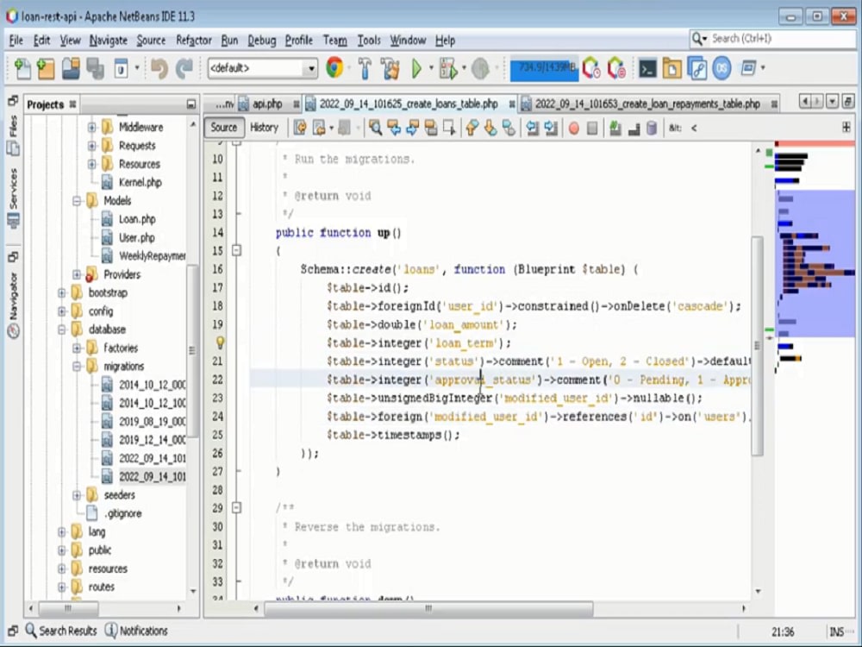Toggle rectangular selection mode

click(x=449, y=128)
